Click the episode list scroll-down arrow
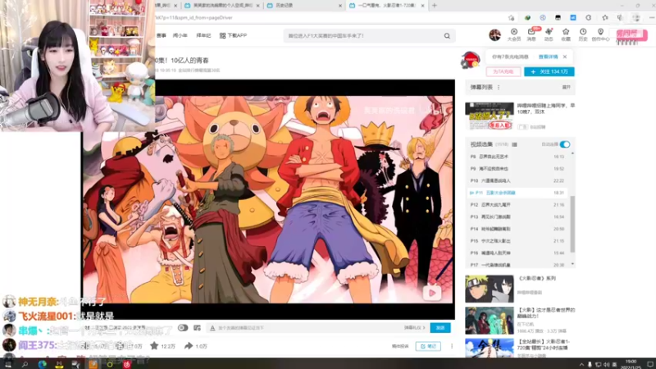 (x=572, y=264)
